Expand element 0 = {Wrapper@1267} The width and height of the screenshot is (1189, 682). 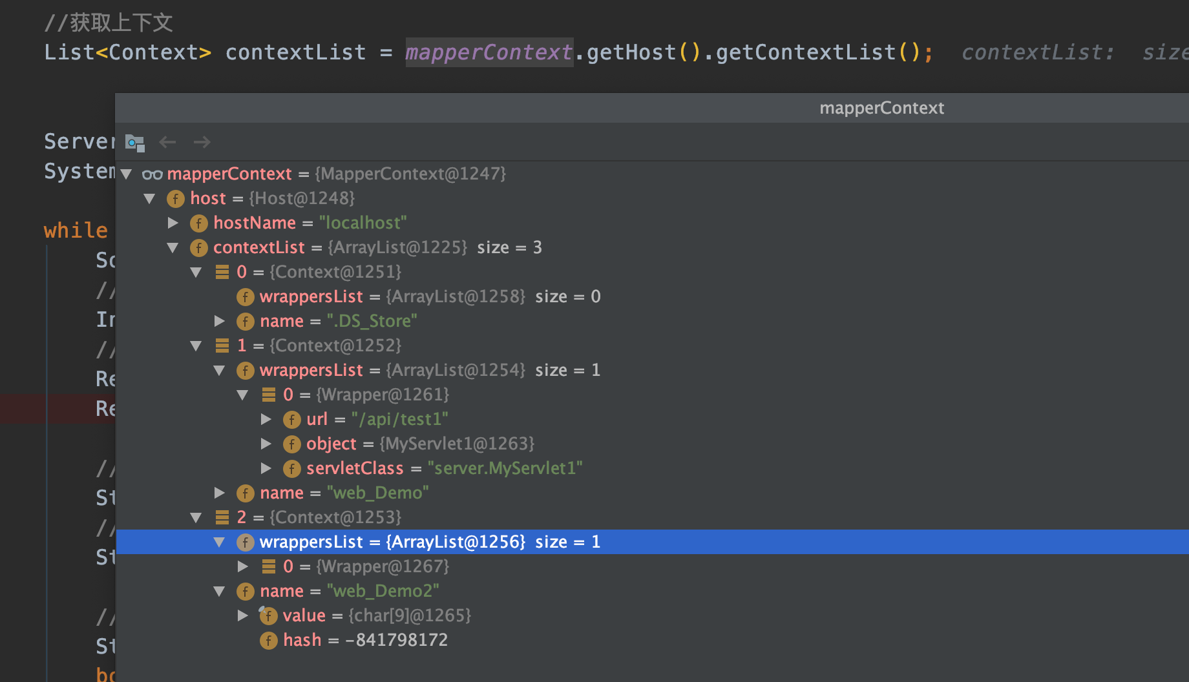pos(243,566)
